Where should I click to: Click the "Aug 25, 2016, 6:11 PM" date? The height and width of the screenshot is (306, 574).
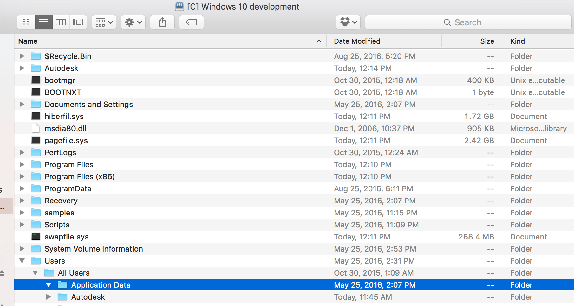(x=374, y=188)
